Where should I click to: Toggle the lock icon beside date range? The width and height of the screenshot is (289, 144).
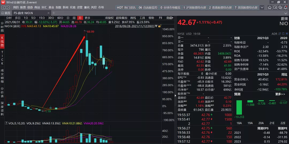click(159, 26)
